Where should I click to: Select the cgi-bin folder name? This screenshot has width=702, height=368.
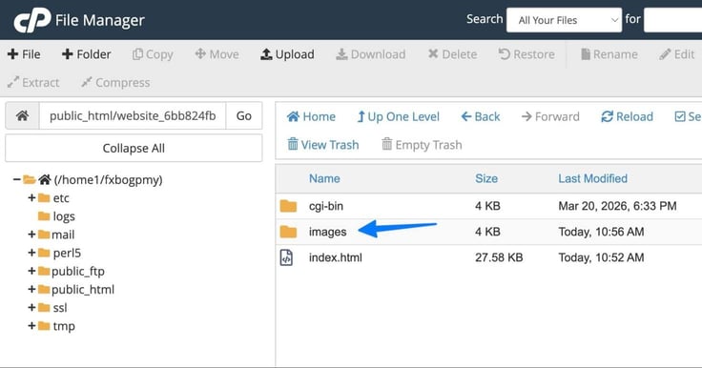(326, 206)
